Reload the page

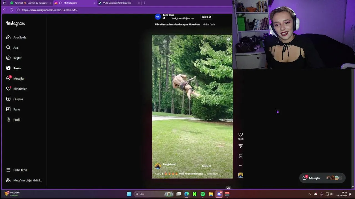tap(11, 10)
